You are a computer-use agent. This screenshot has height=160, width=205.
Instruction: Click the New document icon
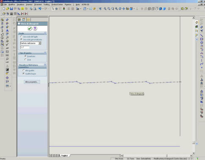tap(4, 9)
